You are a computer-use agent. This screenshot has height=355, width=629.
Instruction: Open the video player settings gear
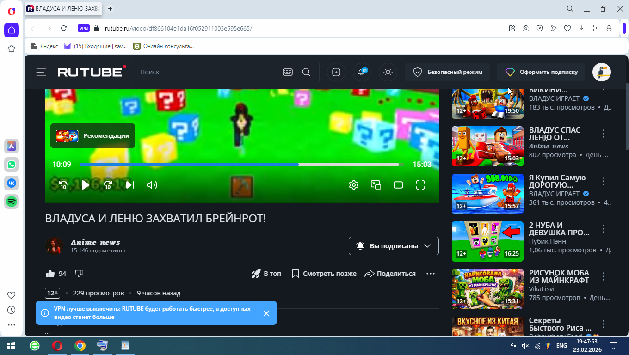point(354,185)
